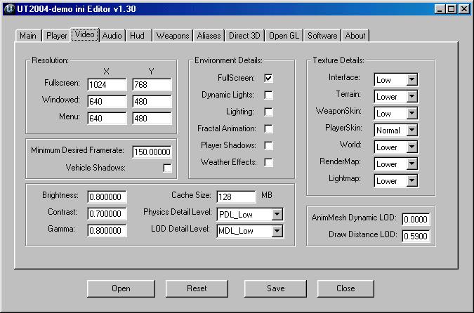Select the Cache Size input field
Screen dimensions: 474x313
(x=236, y=197)
